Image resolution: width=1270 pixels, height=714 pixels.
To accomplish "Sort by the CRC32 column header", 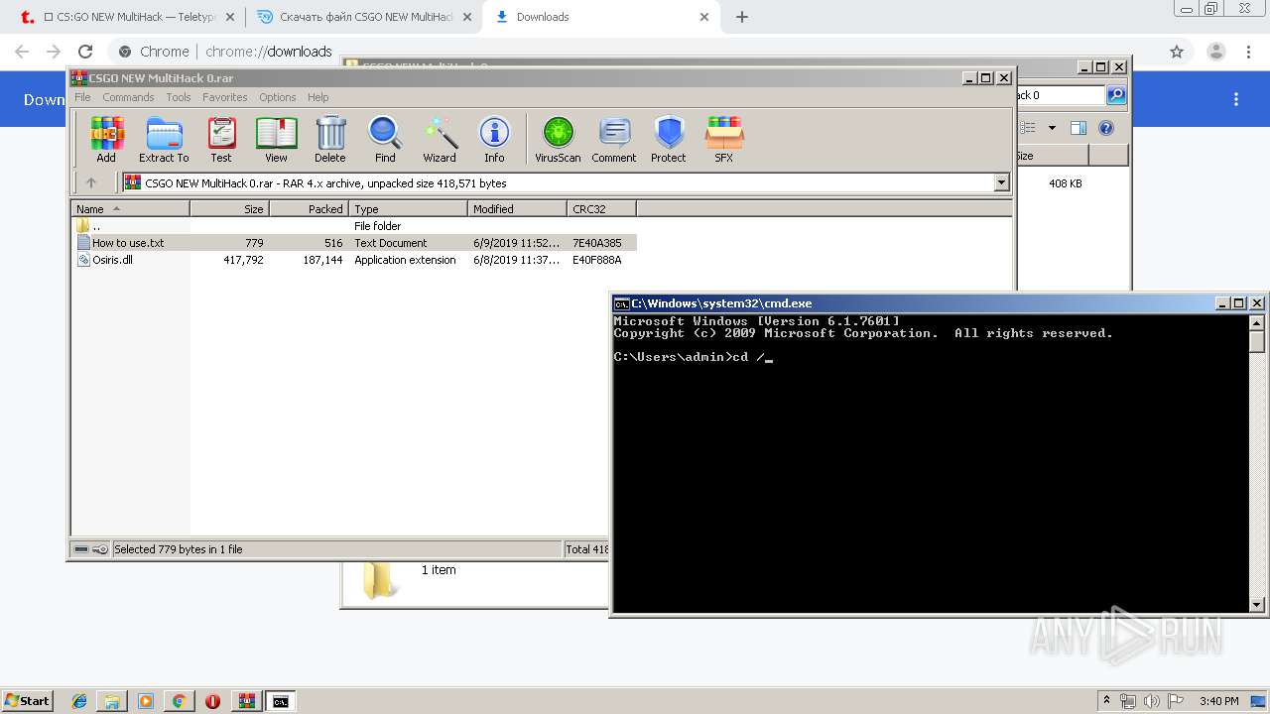I will (601, 208).
